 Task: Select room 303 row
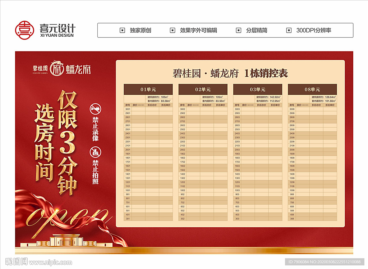(258, 219)
